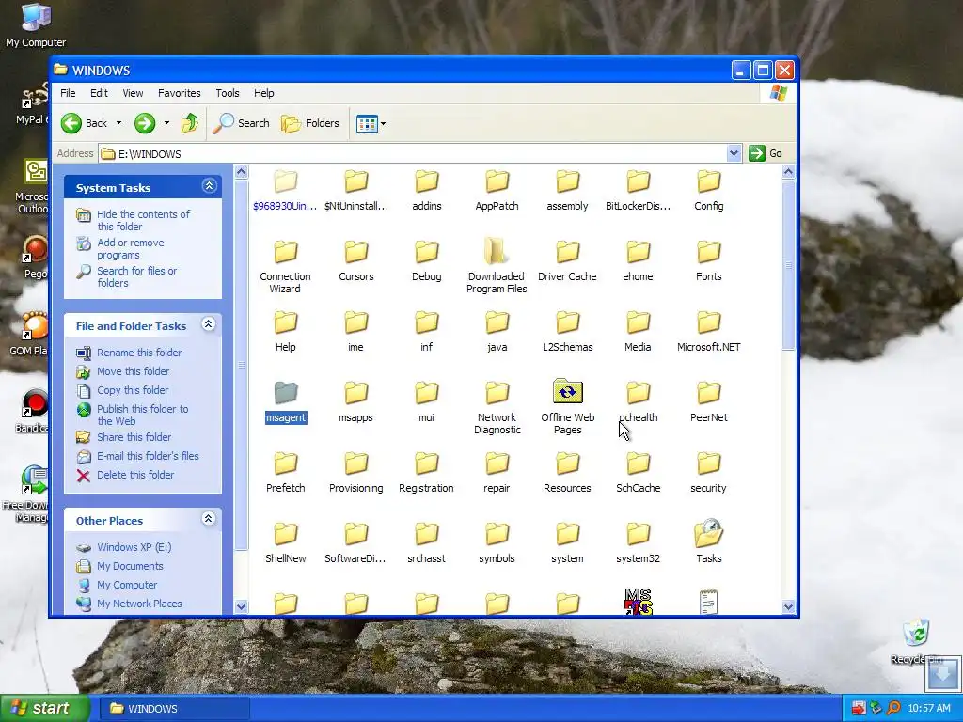Viewport: 963px width, 722px height.
Task: Expand the Address bar dropdown
Action: [734, 153]
